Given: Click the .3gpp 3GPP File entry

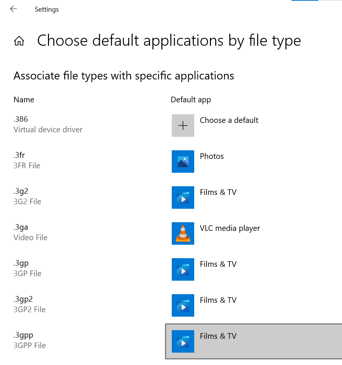Looking at the screenshot, I should pos(30,340).
